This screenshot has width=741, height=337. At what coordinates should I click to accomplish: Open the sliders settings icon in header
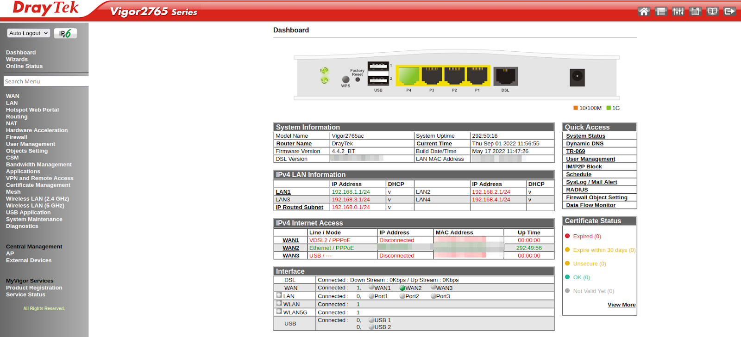click(678, 12)
